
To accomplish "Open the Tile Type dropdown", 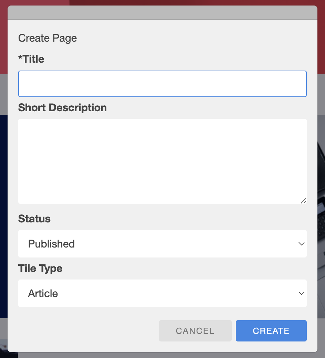I will point(162,293).
